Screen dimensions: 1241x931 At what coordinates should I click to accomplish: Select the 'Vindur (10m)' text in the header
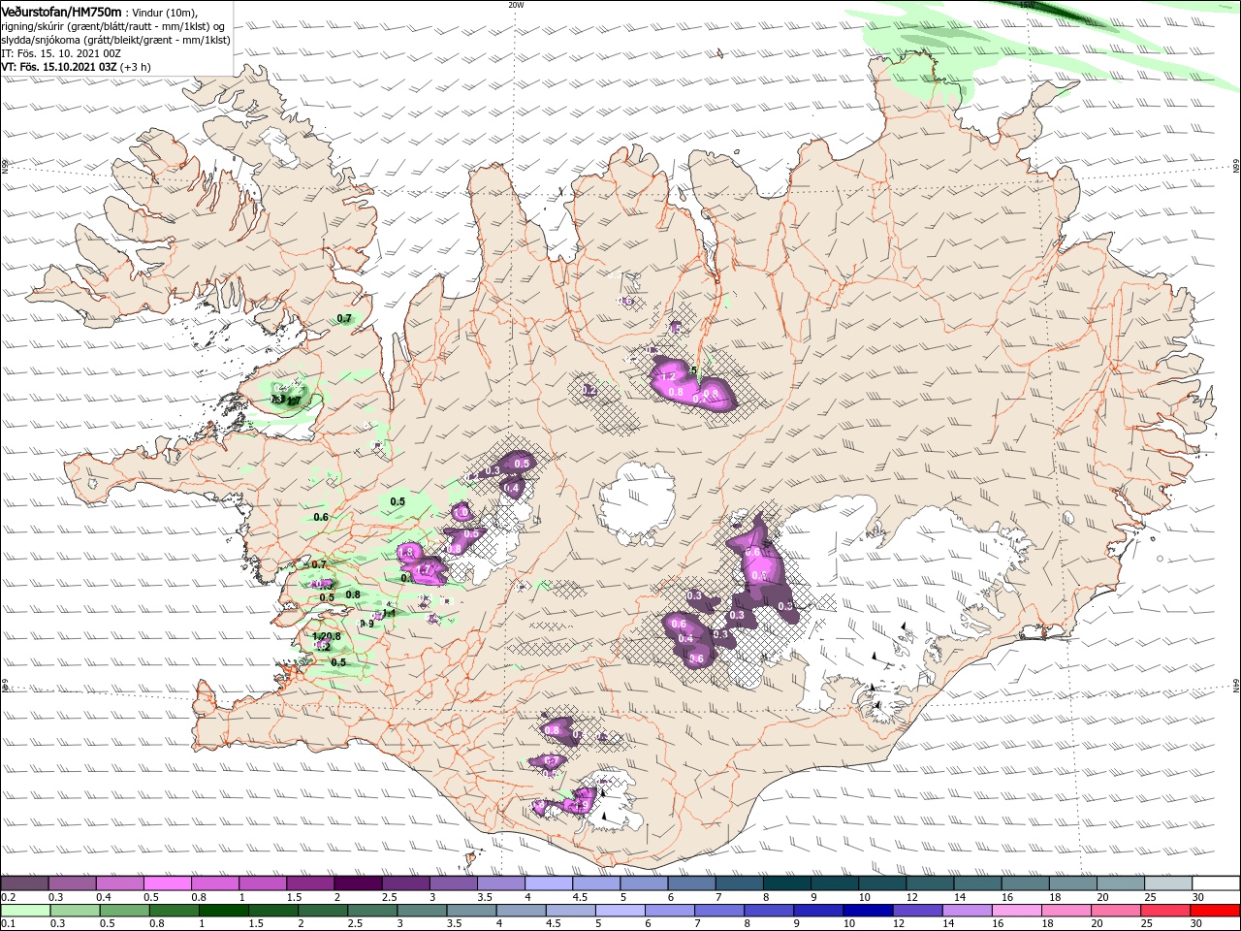[x=165, y=12]
